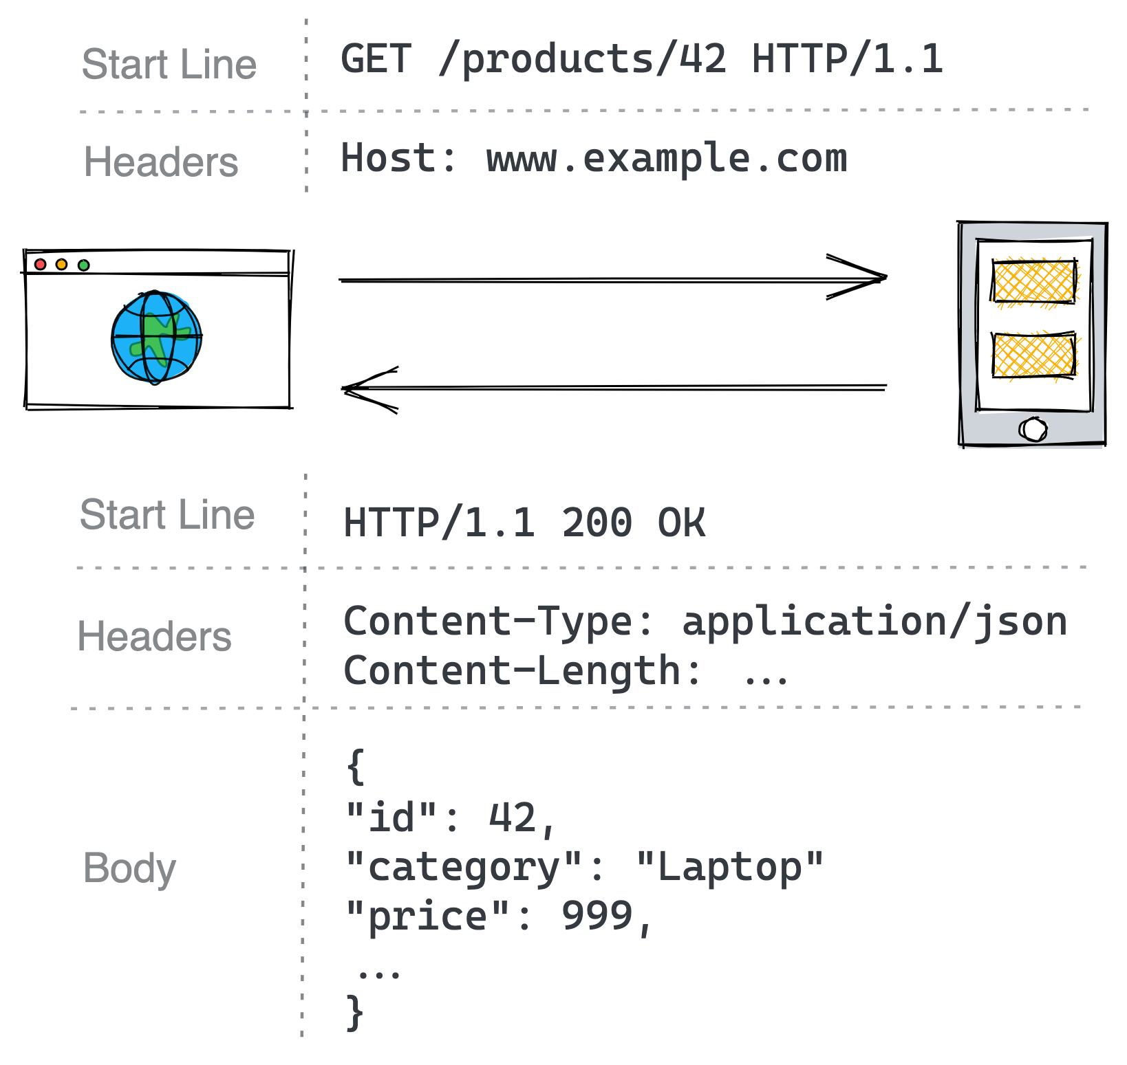This screenshot has width=1127, height=1065.
Task: Click the lower orange hatched block on tablet
Action: coord(1033,355)
